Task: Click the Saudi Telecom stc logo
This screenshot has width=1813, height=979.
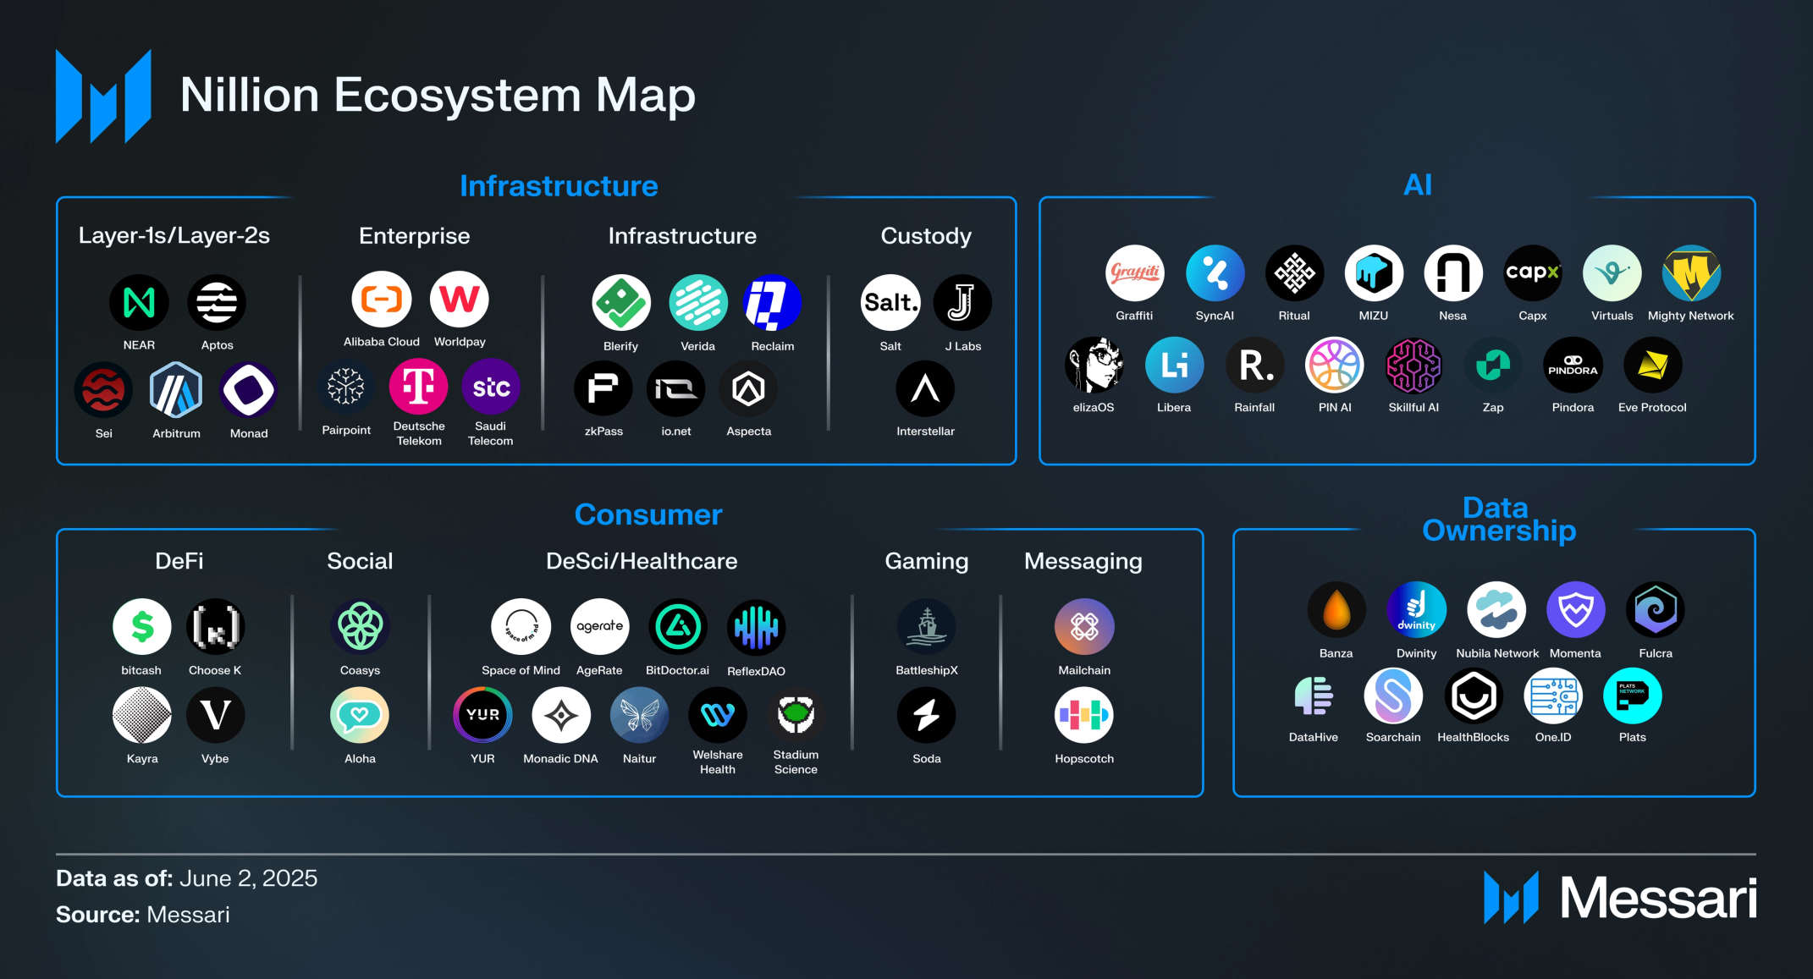Action: point(491,386)
